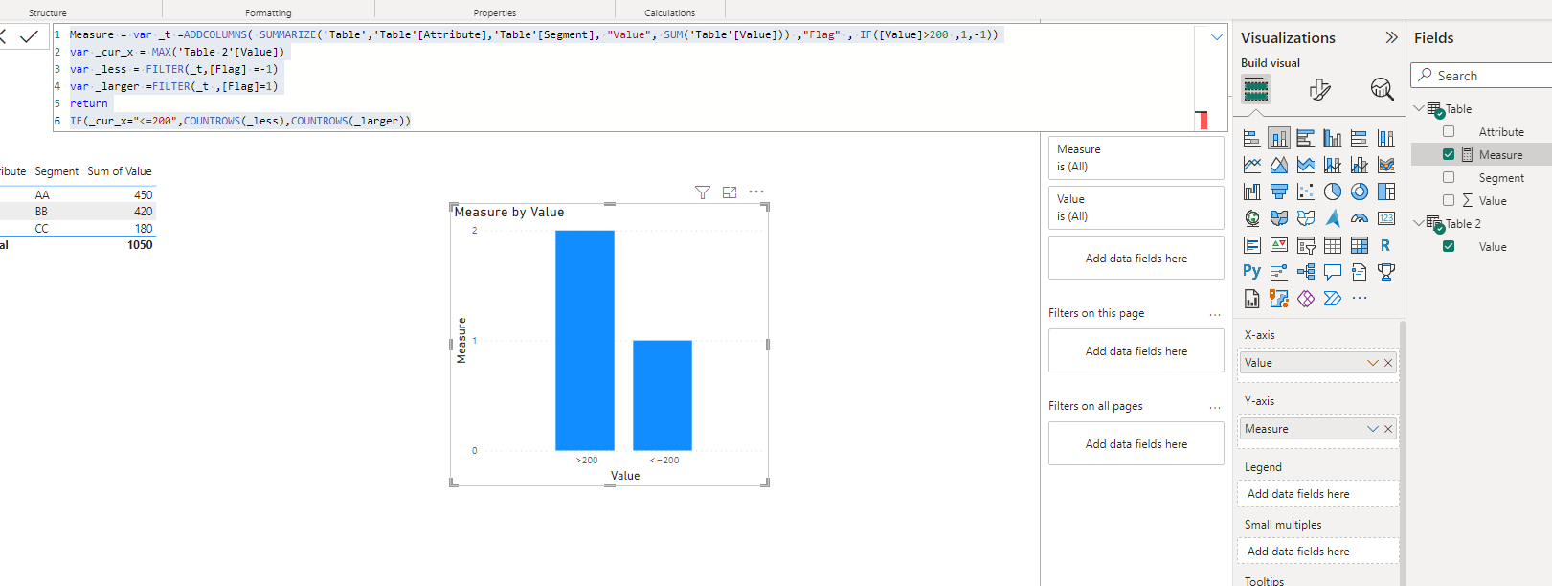
Task: Select the Stacked column chart visual
Action: (1278, 138)
